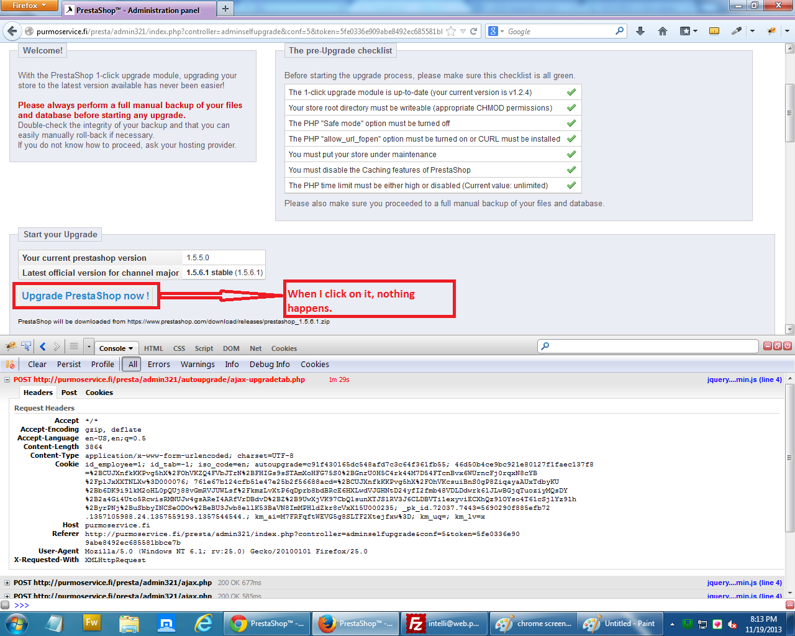Deactivate Firebug with the red power icon

click(x=788, y=346)
